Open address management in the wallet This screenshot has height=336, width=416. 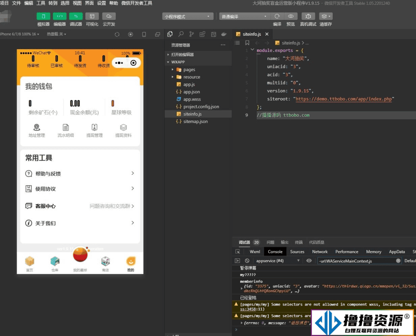[37, 131]
